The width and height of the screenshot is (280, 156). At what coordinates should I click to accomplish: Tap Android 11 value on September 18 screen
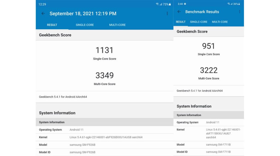tap(77, 130)
